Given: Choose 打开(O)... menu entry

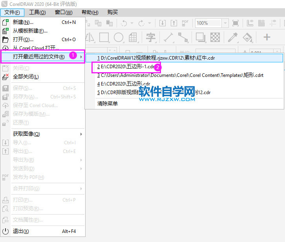Looking at the screenshot, I should [43, 39].
